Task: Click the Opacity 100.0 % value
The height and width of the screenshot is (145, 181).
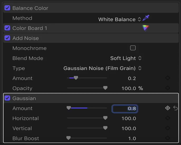Action: (132, 88)
